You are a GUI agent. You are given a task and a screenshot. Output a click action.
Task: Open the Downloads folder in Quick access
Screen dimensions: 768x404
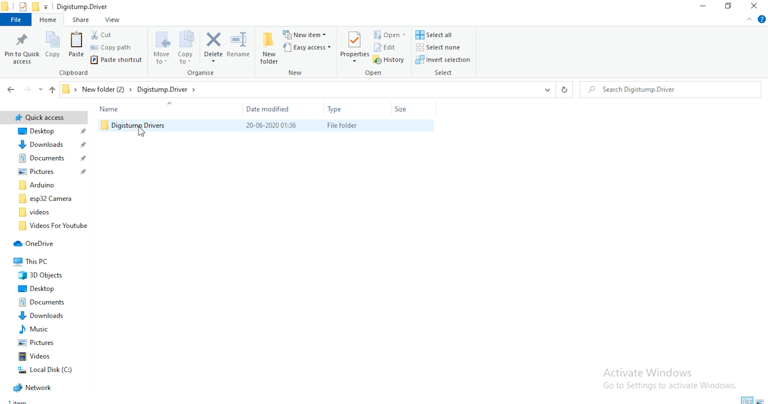(x=46, y=145)
